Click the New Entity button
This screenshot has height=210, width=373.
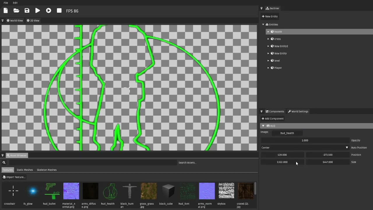click(x=270, y=16)
